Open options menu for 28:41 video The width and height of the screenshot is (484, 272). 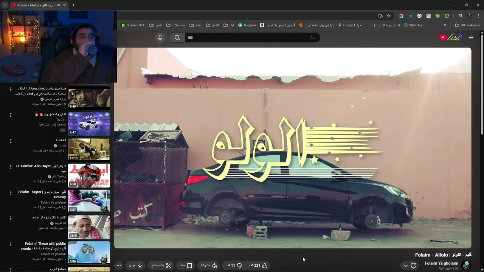pos(11,218)
